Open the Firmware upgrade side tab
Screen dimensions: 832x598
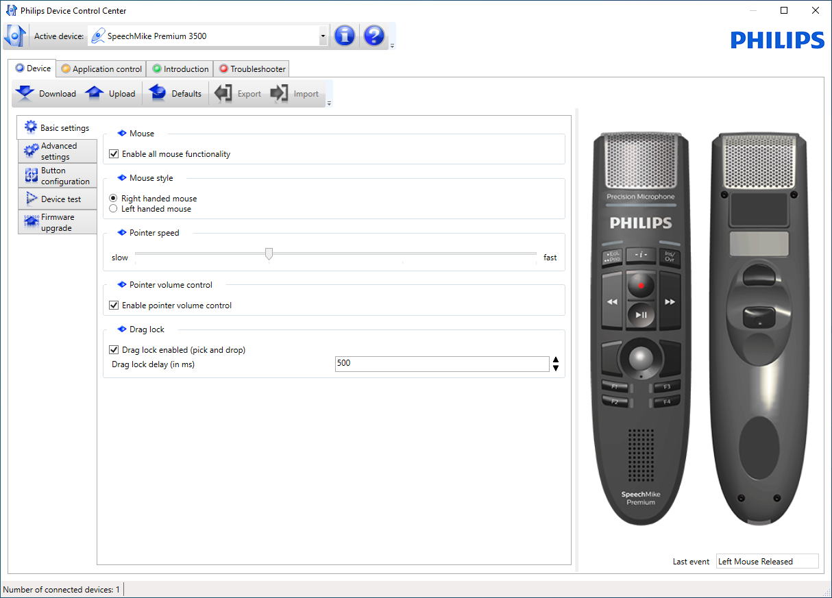click(57, 223)
